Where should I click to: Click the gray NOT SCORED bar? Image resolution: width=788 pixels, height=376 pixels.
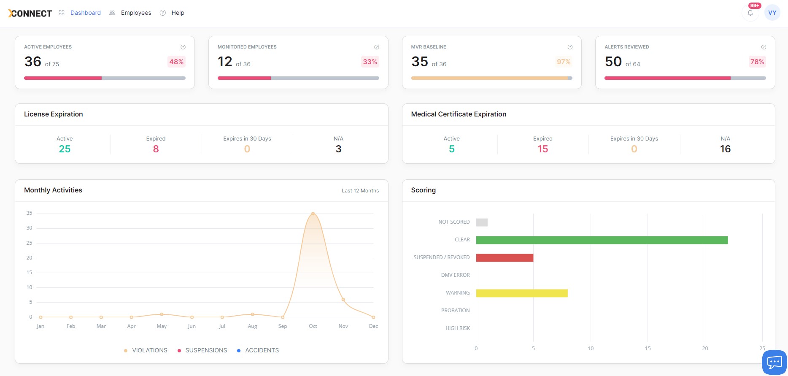(482, 222)
